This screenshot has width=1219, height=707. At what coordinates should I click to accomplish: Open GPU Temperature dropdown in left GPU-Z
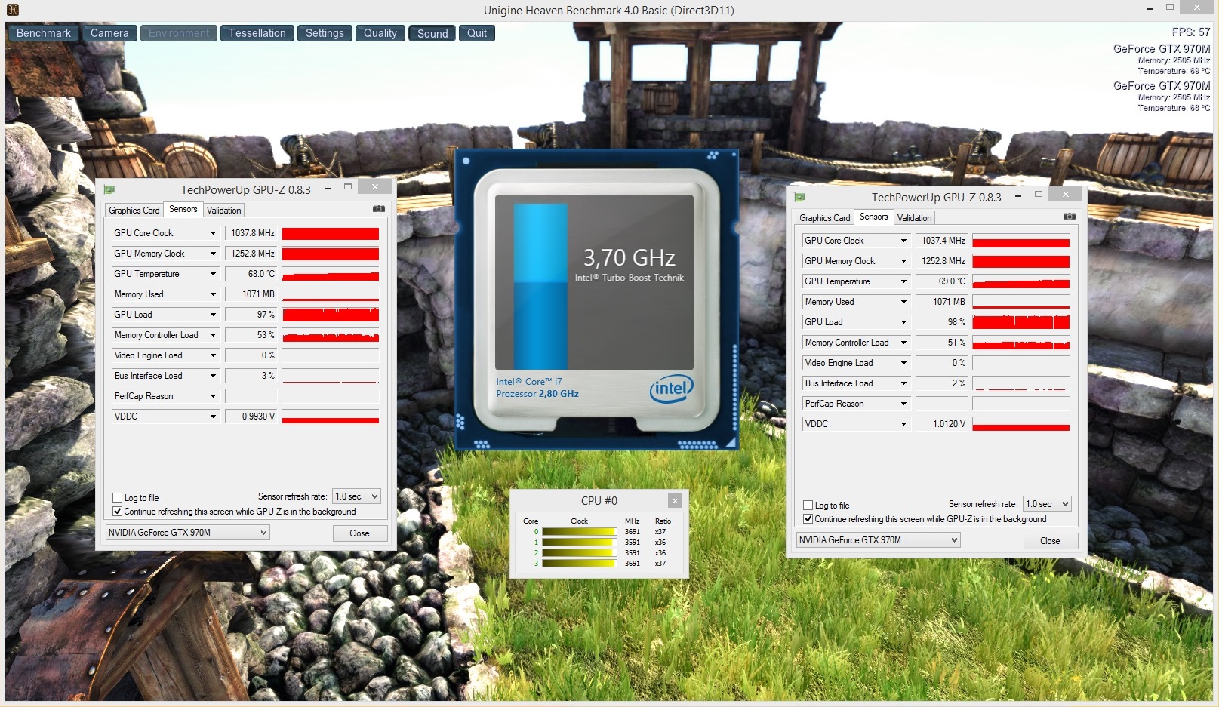(213, 274)
